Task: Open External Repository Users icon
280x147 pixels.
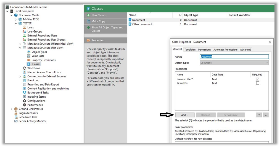Action: coord(25,36)
